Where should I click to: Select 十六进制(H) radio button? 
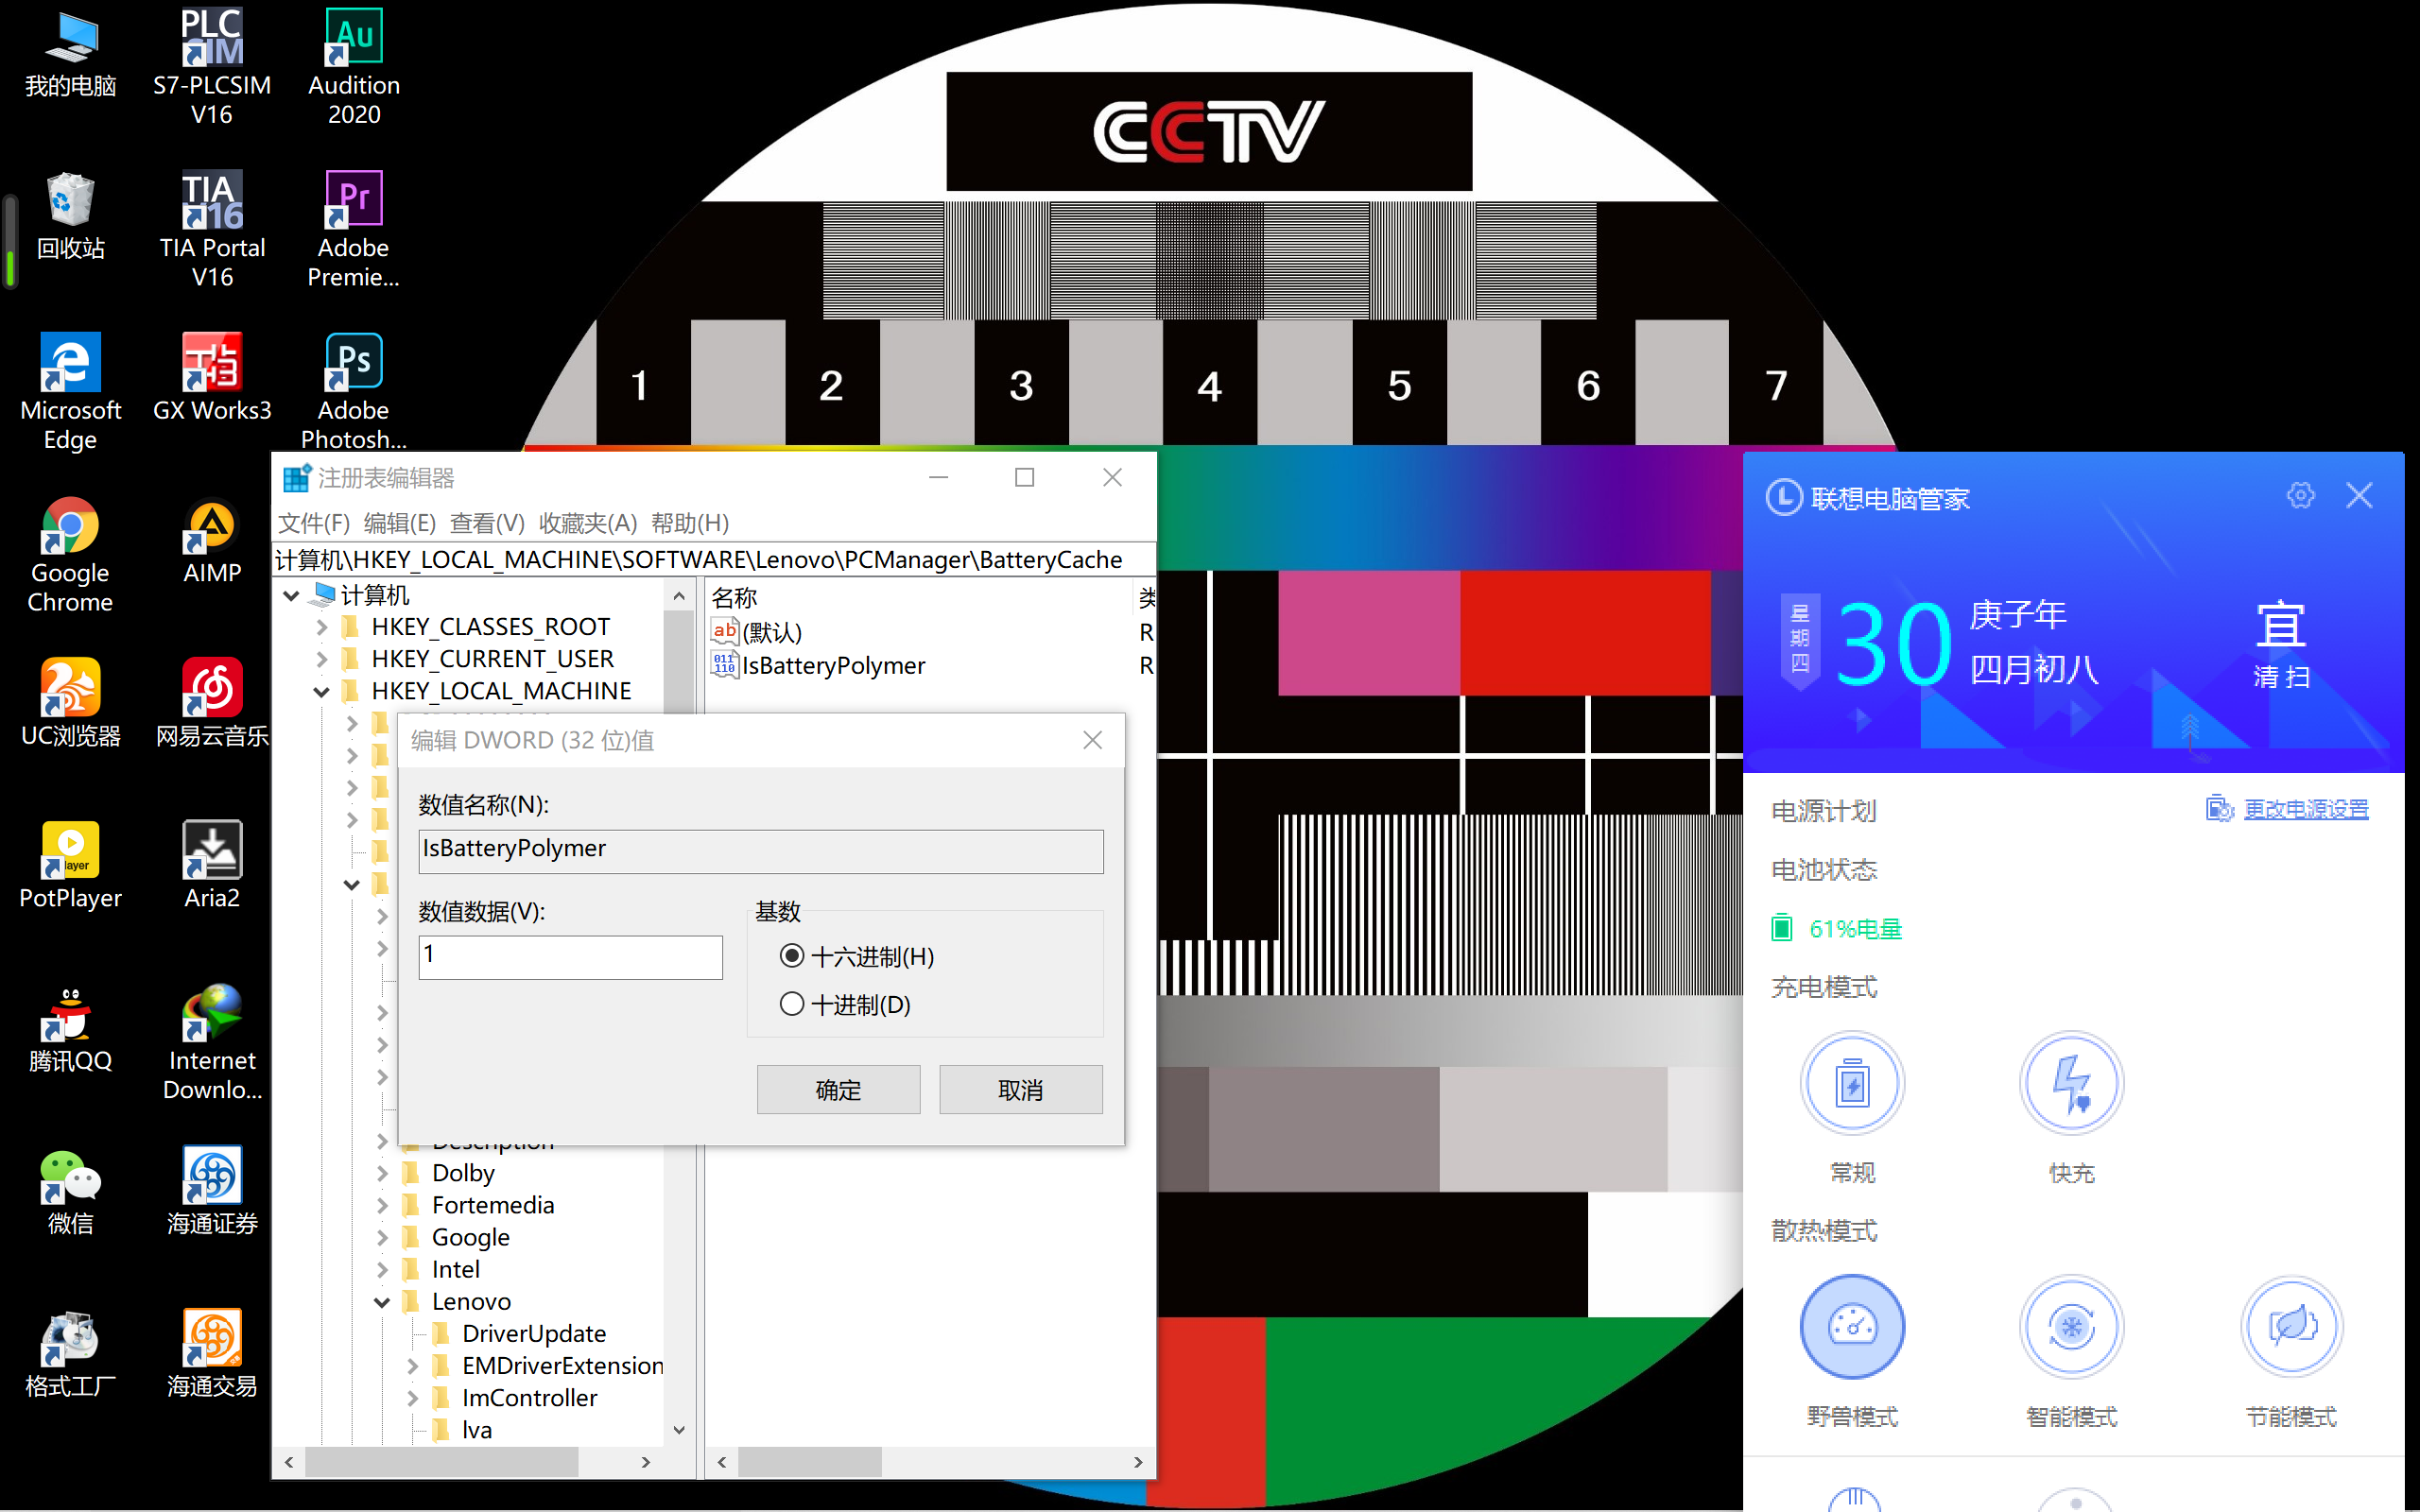click(x=791, y=956)
